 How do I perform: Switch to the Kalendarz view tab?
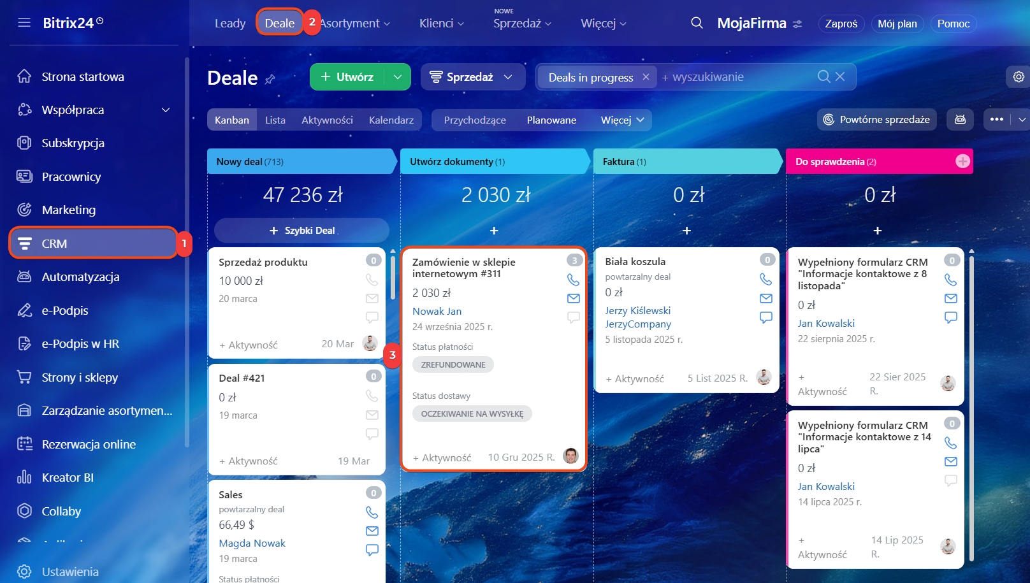click(391, 120)
